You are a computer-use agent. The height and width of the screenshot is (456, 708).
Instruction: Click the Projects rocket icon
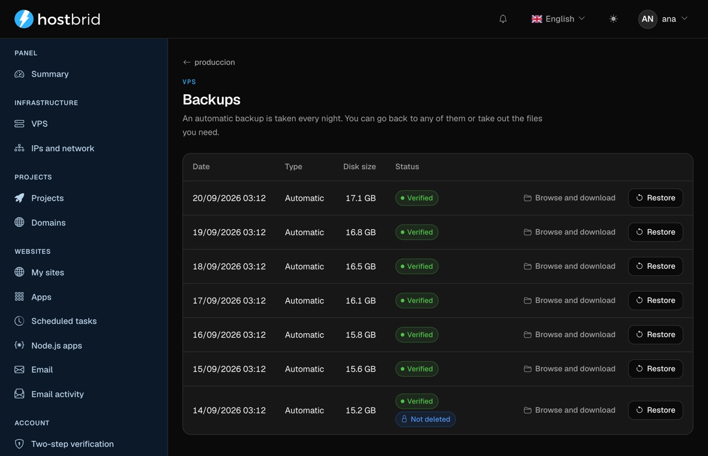click(x=19, y=198)
